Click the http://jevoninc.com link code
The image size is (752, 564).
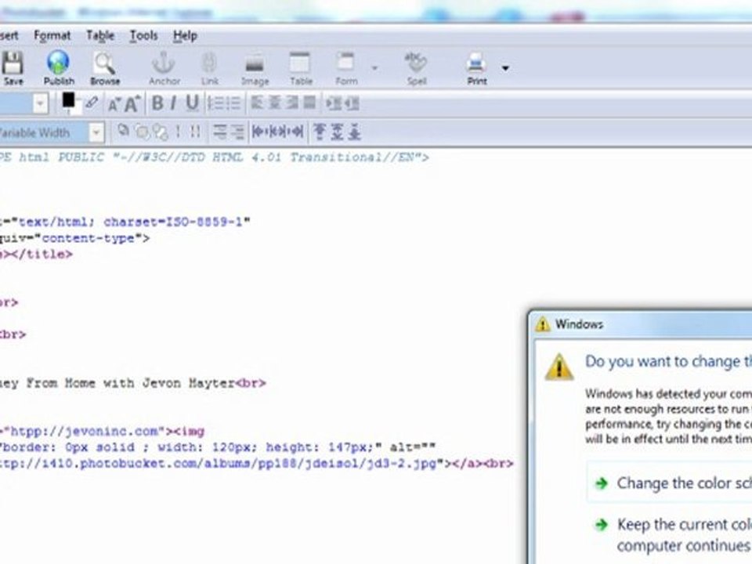click(84, 431)
